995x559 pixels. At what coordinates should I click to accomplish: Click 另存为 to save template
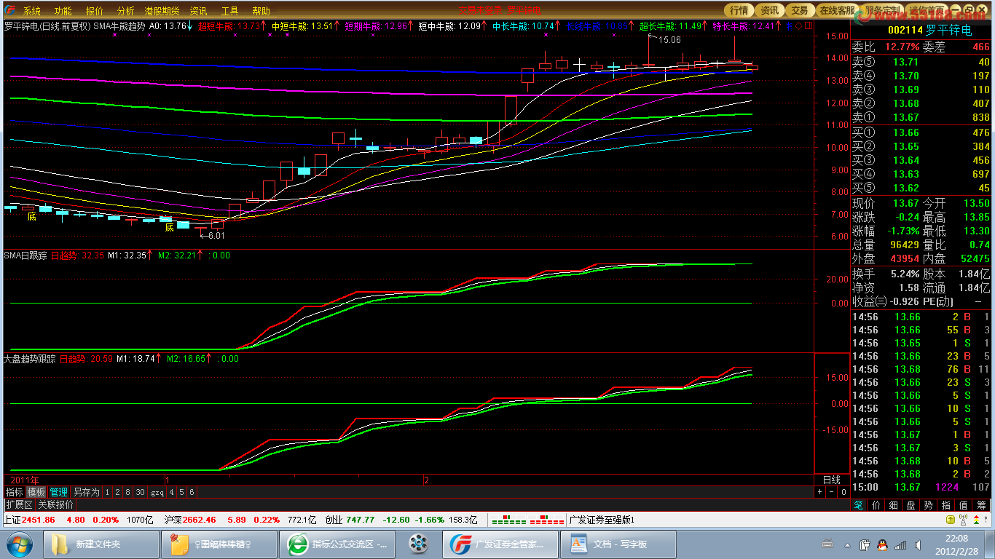coord(86,492)
